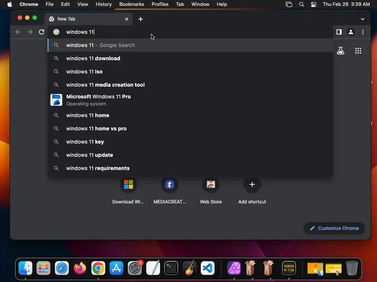Open GarageBand from the Dock
Image resolution: width=377 pixels, height=282 pixels.
point(190,268)
